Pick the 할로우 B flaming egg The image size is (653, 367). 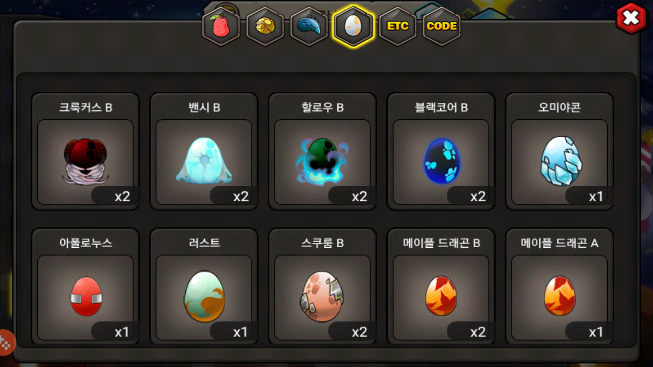[322, 151]
